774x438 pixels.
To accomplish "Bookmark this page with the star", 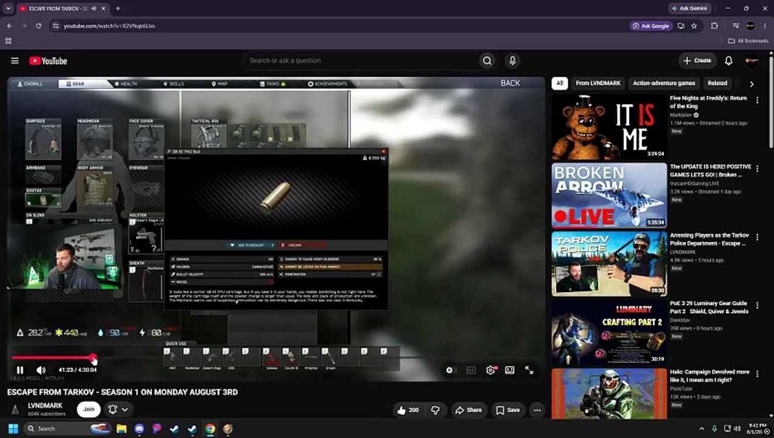I will pyautogui.click(x=694, y=26).
